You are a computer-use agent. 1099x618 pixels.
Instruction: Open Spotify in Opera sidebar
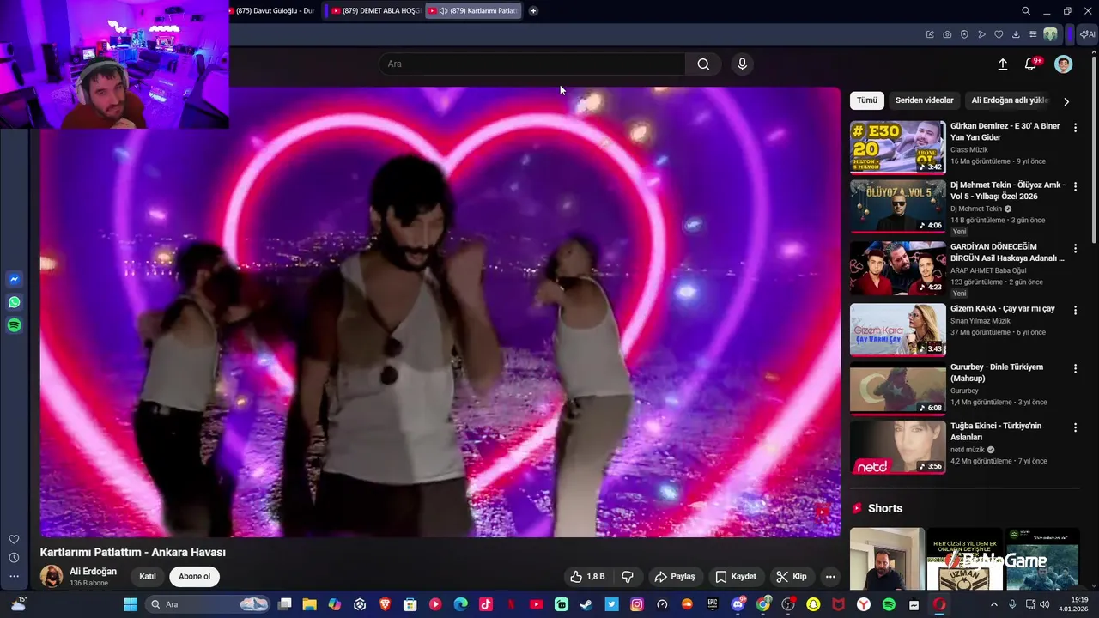pyautogui.click(x=14, y=325)
